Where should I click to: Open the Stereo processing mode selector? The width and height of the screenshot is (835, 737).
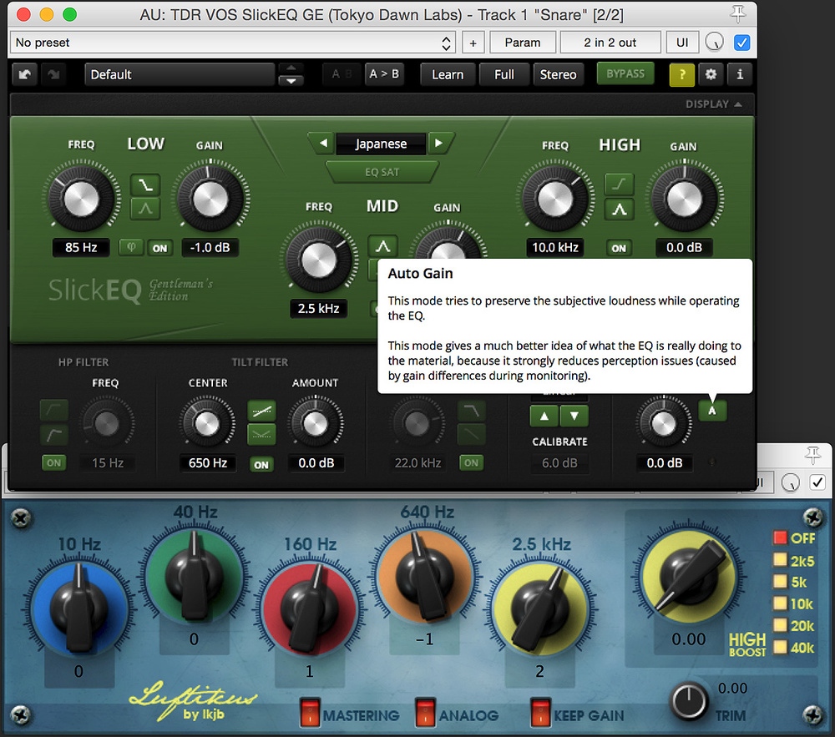click(558, 74)
